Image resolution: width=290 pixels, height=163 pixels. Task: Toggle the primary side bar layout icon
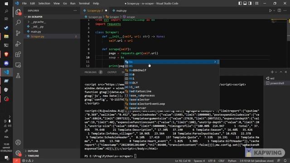240,3
